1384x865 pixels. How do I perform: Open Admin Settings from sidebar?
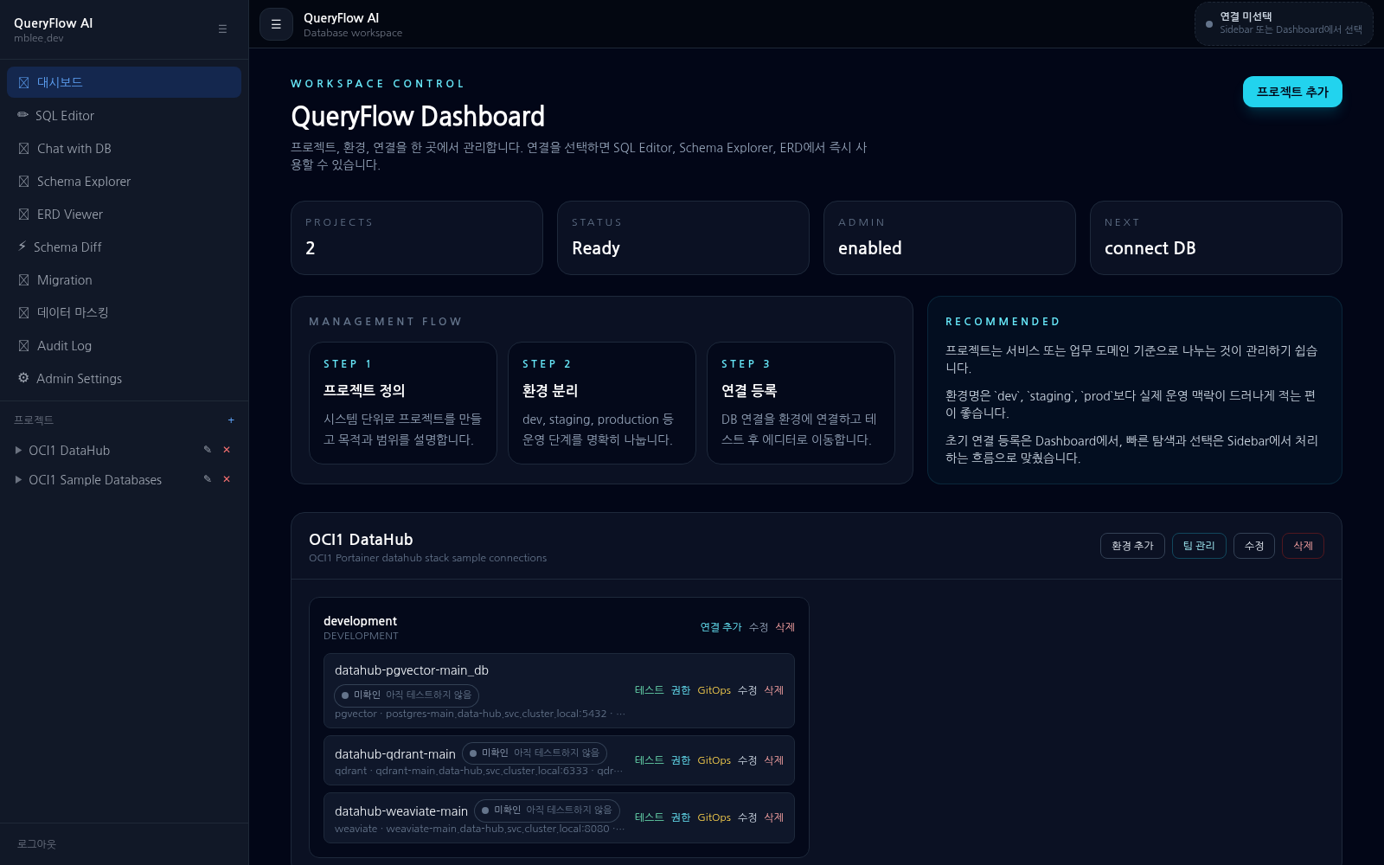coord(124,378)
